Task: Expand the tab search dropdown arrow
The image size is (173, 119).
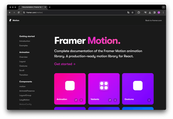Action: point(164,7)
